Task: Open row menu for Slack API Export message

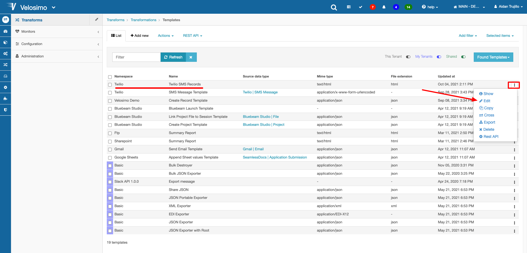Action: pyautogui.click(x=514, y=182)
